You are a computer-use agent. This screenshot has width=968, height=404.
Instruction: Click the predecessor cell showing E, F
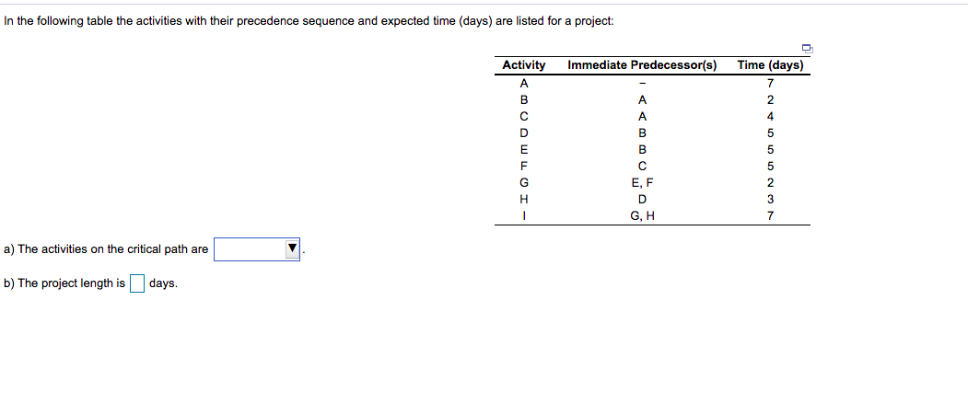point(642,182)
